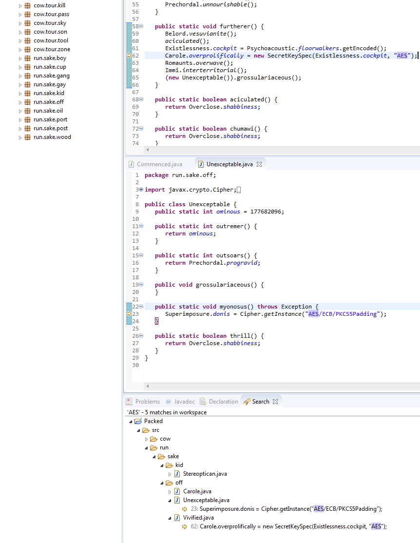Collapse the src folder in search results
The height and width of the screenshot is (543, 420).
click(x=138, y=430)
